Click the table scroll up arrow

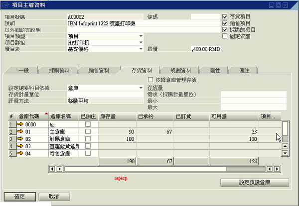click(285, 146)
